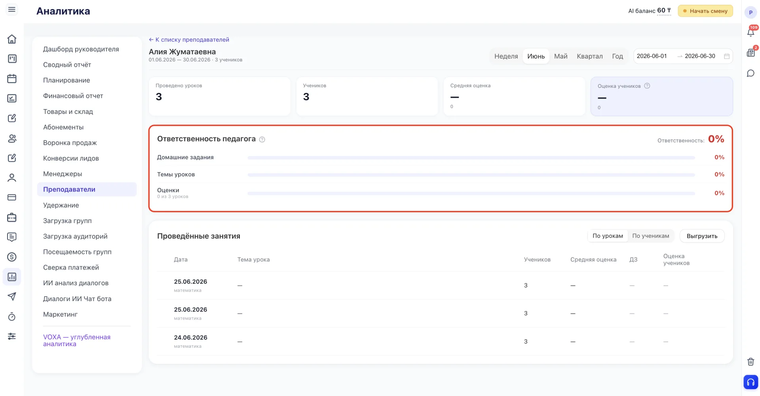760x396 pixels.
Task: Click the Домашние задания progress bar
Action: tap(471, 157)
